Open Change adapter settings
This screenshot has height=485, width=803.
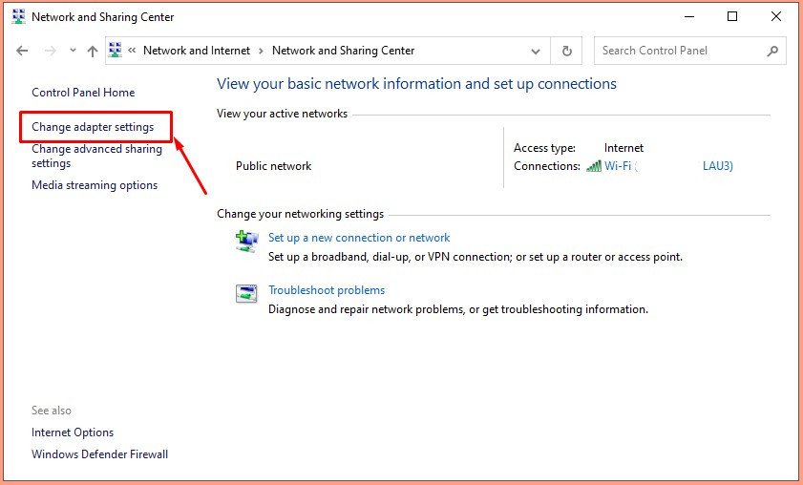coord(93,127)
